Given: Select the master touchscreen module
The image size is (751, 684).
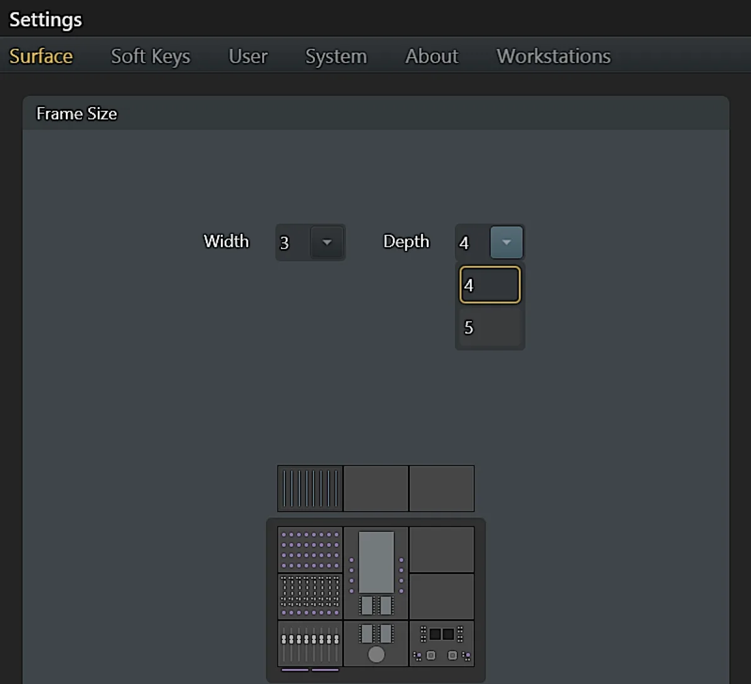Looking at the screenshot, I should coord(376,573).
